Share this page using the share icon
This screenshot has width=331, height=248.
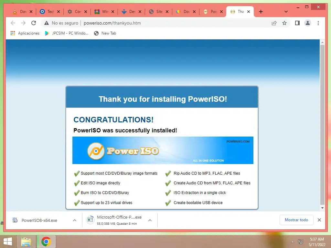[x=274, y=23]
